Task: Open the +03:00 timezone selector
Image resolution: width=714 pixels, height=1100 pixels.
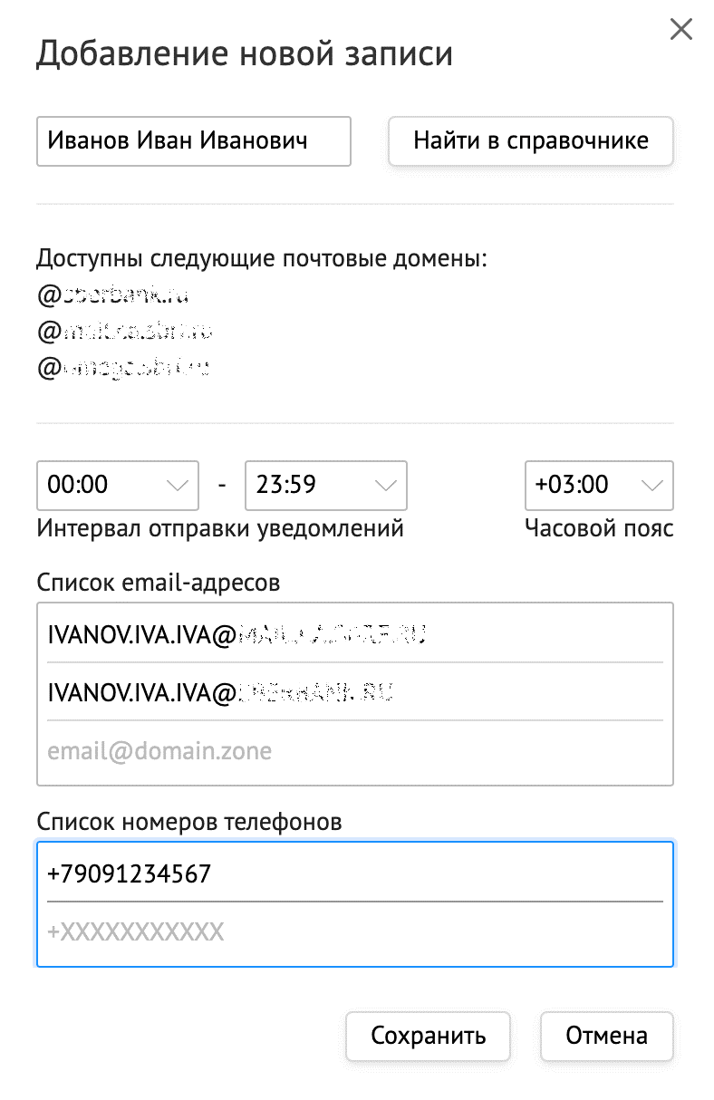Action: pos(580,485)
